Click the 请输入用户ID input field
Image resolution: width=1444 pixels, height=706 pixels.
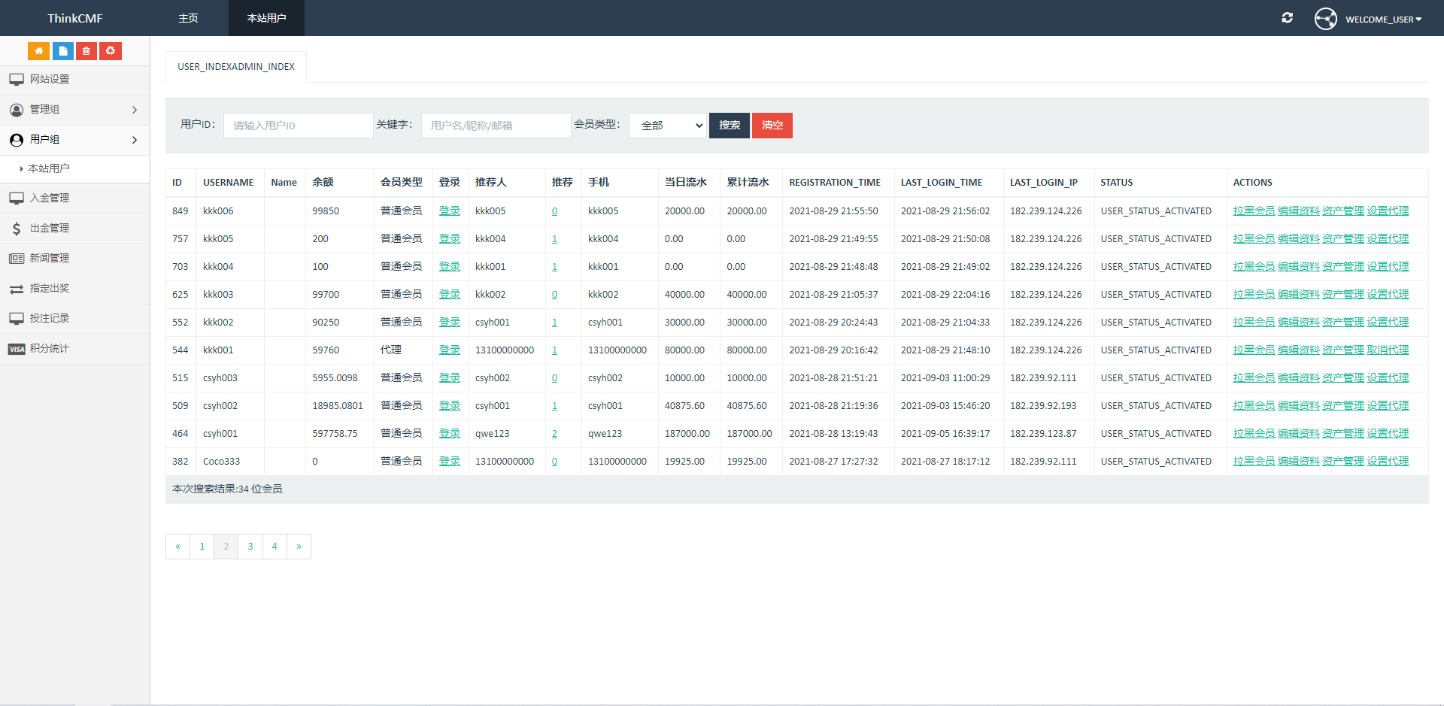(x=298, y=126)
